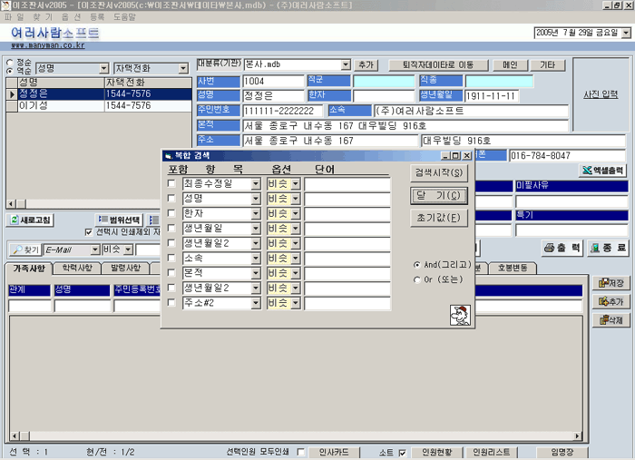Click the cartoon character icon in search dialog
The width and height of the screenshot is (635, 460).
point(459,315)
